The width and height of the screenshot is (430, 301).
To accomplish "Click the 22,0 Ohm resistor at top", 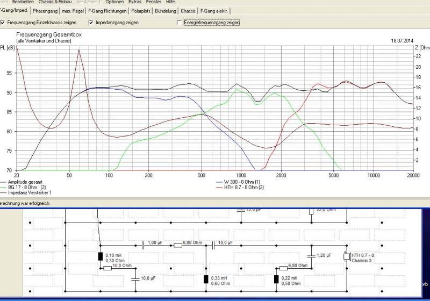I will [x=311, y=212].
